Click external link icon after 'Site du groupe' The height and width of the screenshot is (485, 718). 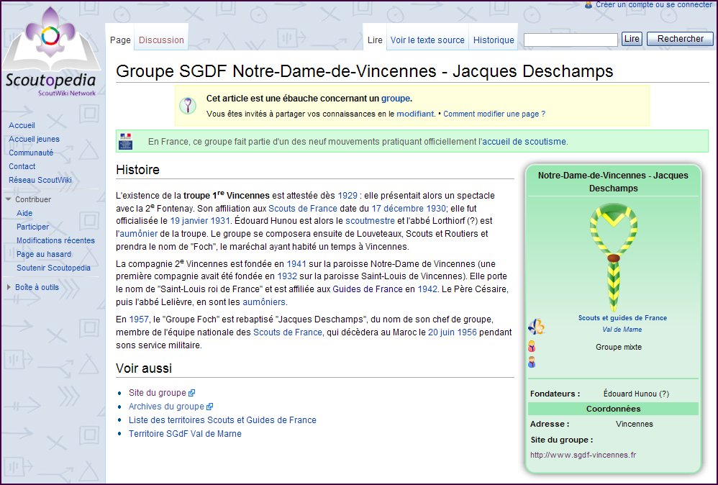191,393
